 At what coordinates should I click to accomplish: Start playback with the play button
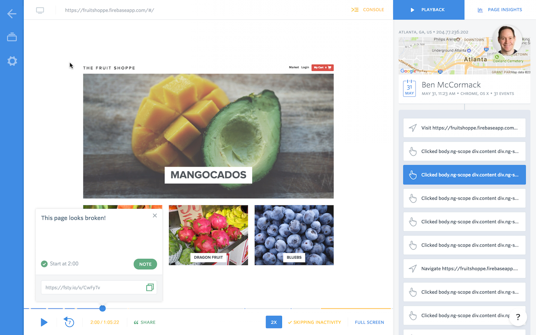[44, 322]
